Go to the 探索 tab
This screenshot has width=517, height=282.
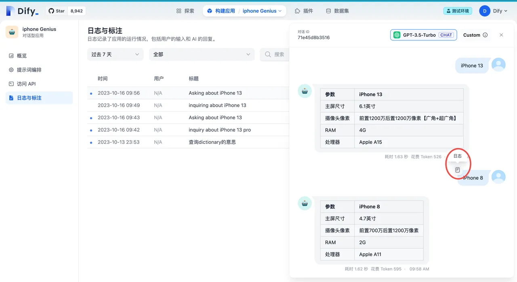(x=185, y=11)
